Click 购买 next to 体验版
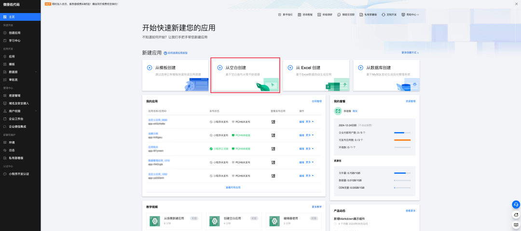 pos(355,111)
